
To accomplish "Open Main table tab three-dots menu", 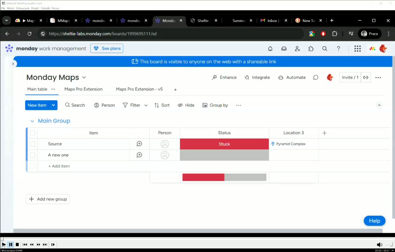I will [53, 89].
